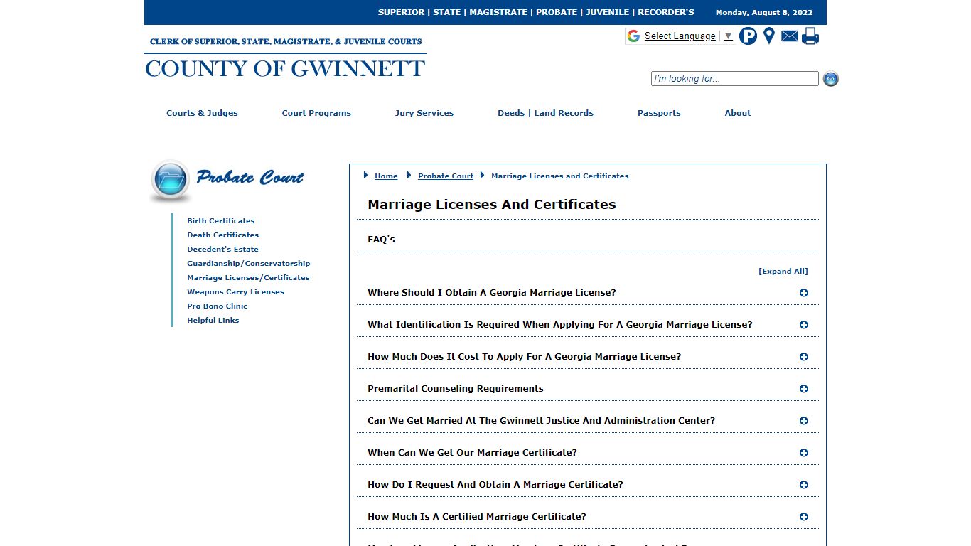Viewport: 971px width, 546px height.
Task: Open the email envelope icon
Action: [790, 36]
